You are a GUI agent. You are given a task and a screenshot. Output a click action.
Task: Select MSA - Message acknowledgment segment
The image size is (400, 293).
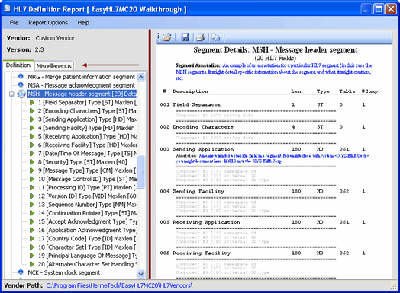coord(82,85)
